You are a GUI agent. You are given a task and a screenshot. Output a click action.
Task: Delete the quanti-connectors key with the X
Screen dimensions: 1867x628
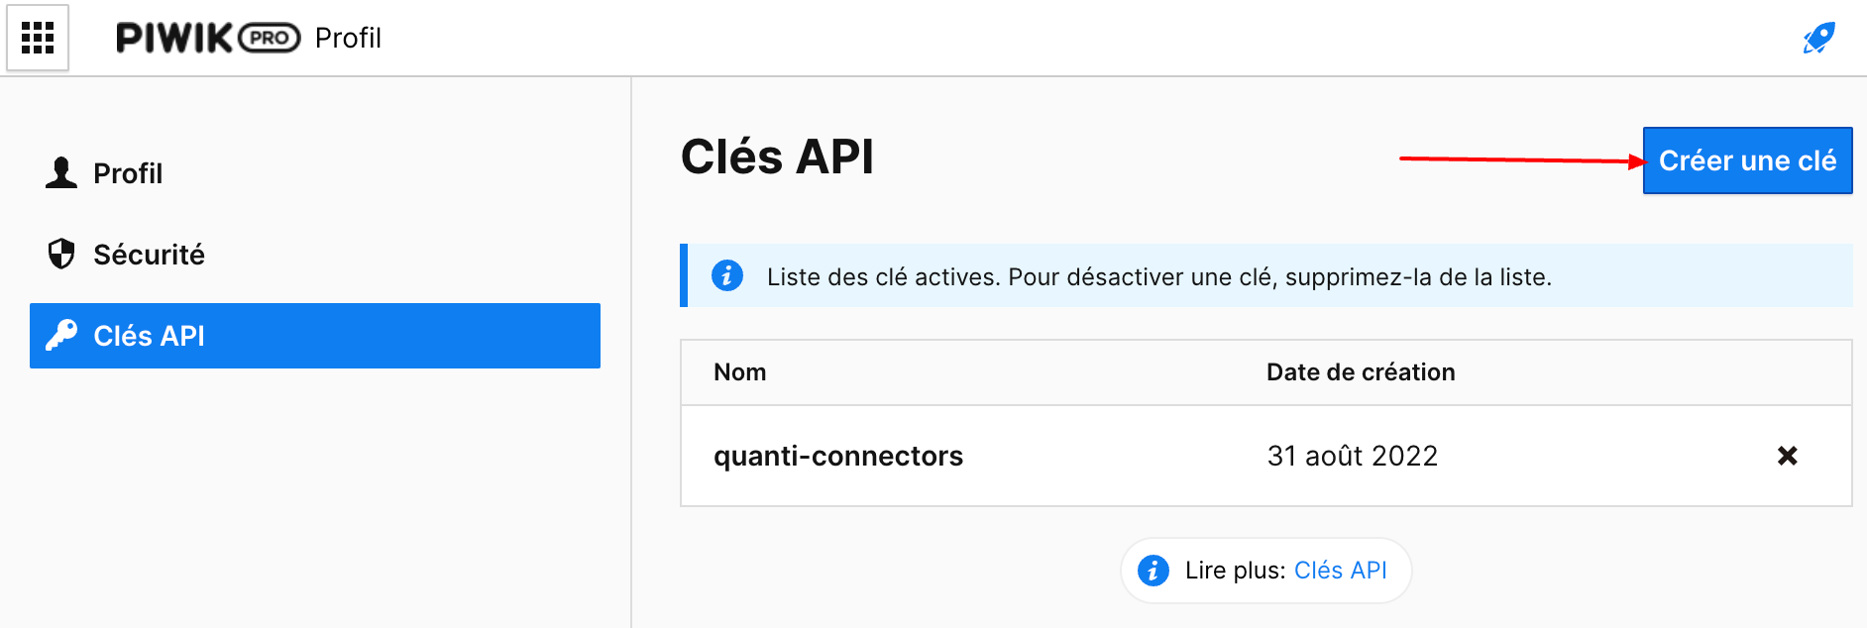pos(1787,456)
